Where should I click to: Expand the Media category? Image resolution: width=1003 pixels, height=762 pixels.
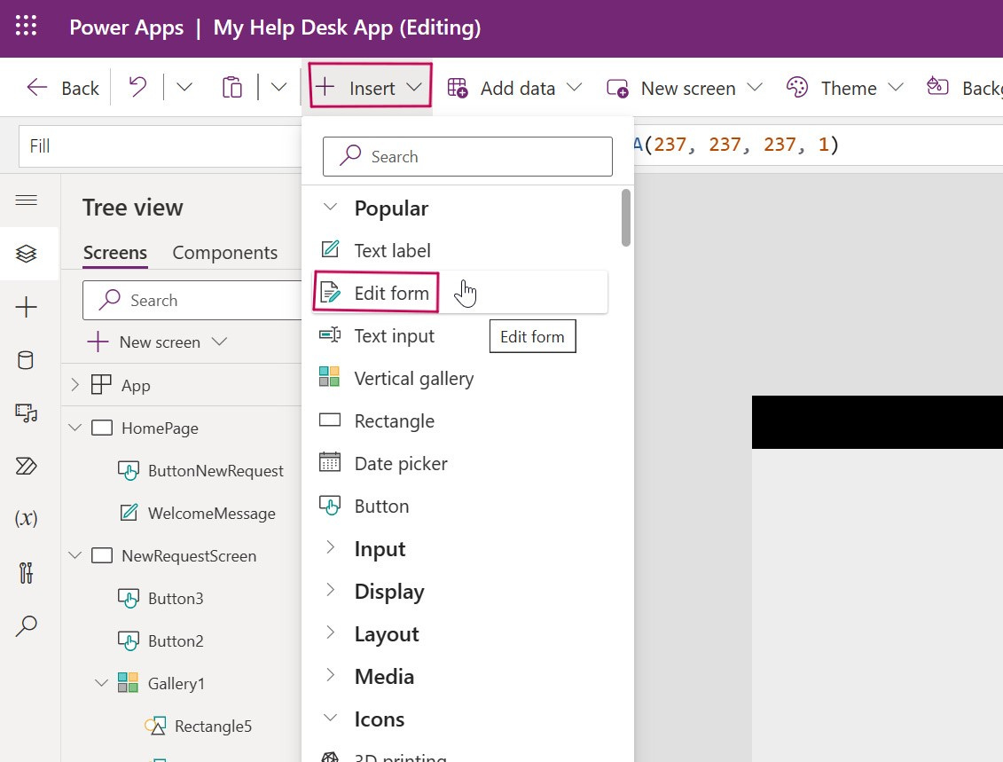[330, 676]
